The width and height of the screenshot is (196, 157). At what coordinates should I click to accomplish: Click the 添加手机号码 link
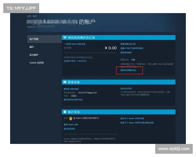126,89
